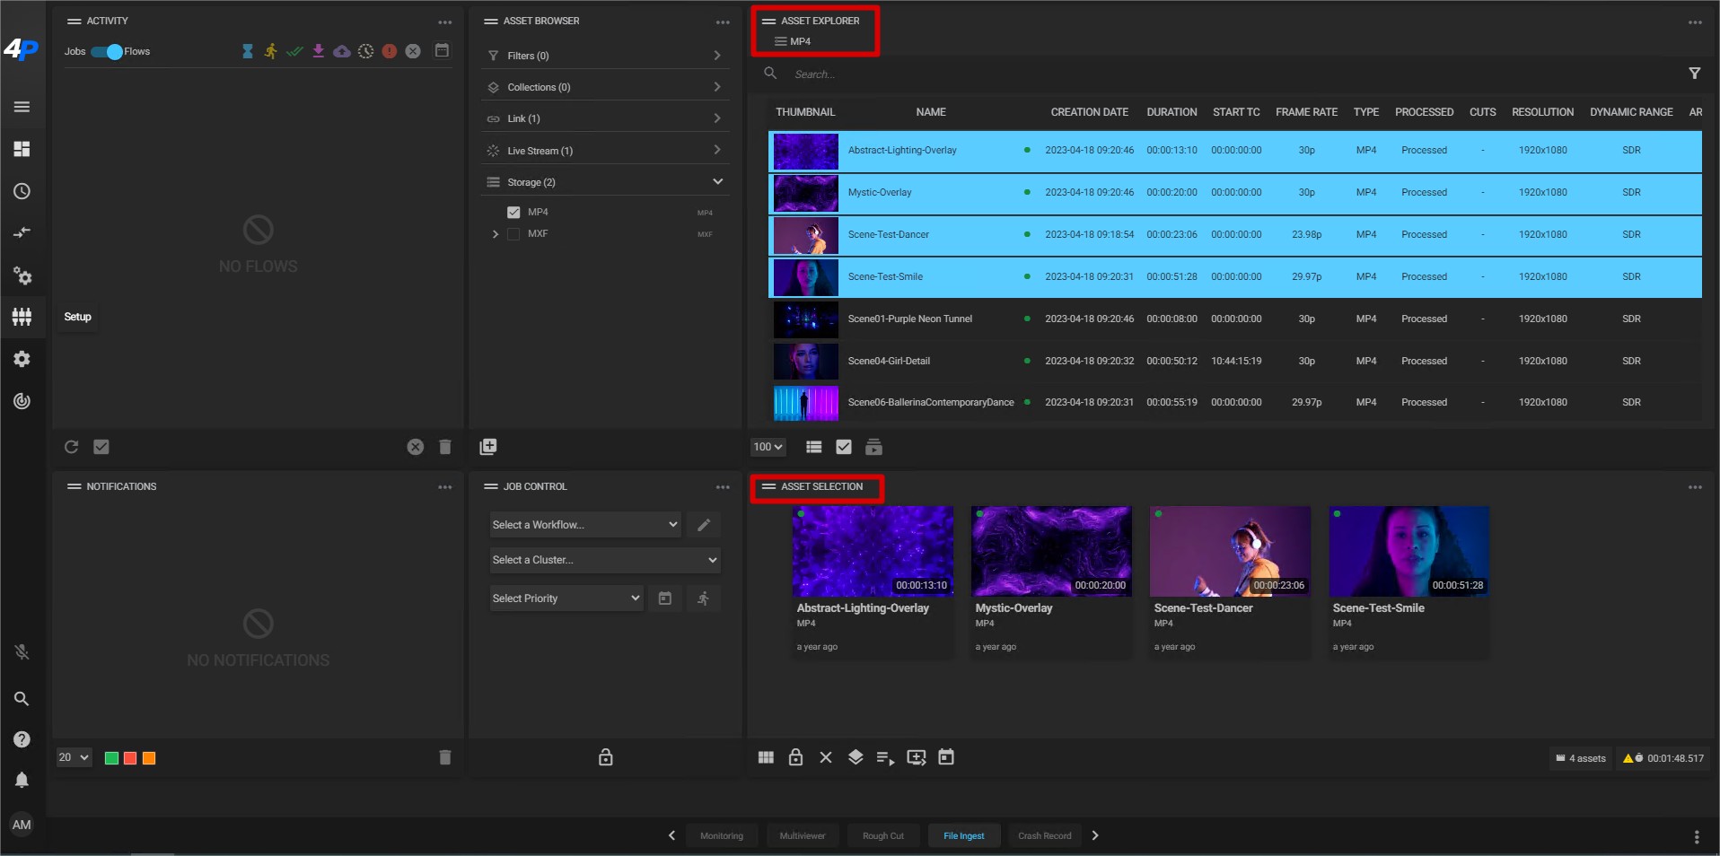
Task: Select the Scene04-Girl-Detail row
Action: (x=1235, y=361)
